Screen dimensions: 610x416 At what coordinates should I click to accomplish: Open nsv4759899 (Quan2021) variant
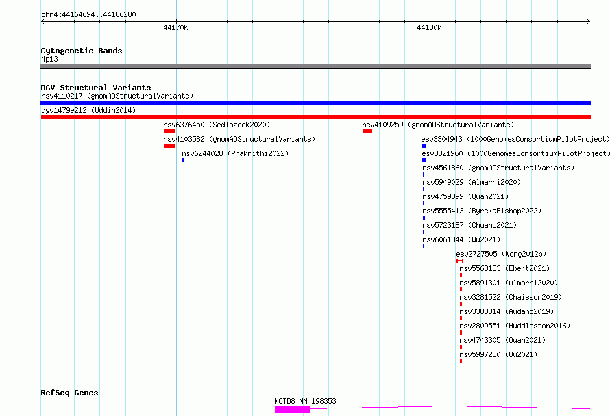coord(465,196)
